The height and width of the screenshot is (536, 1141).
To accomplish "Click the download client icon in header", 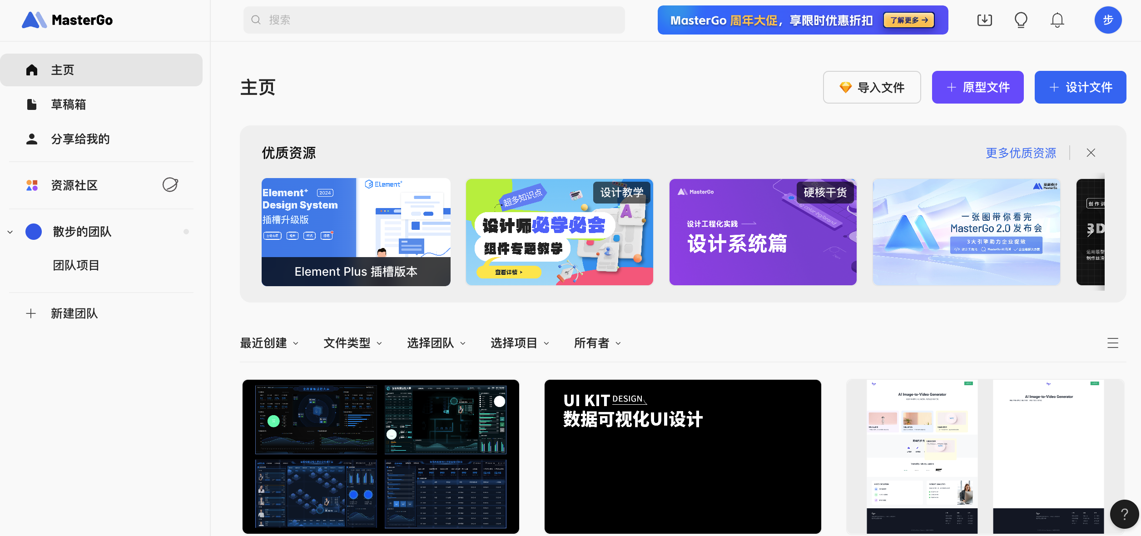I will [x=984, y=20].
